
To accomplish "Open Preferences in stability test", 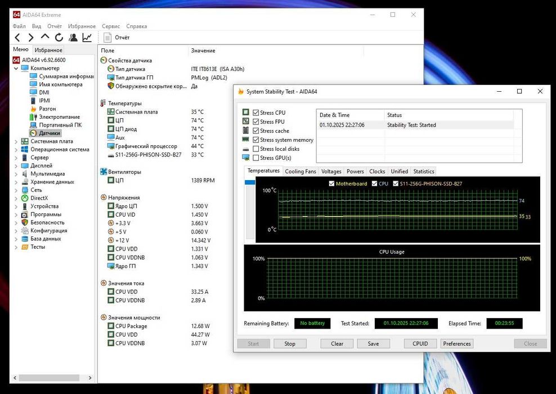I will [457, 344].
